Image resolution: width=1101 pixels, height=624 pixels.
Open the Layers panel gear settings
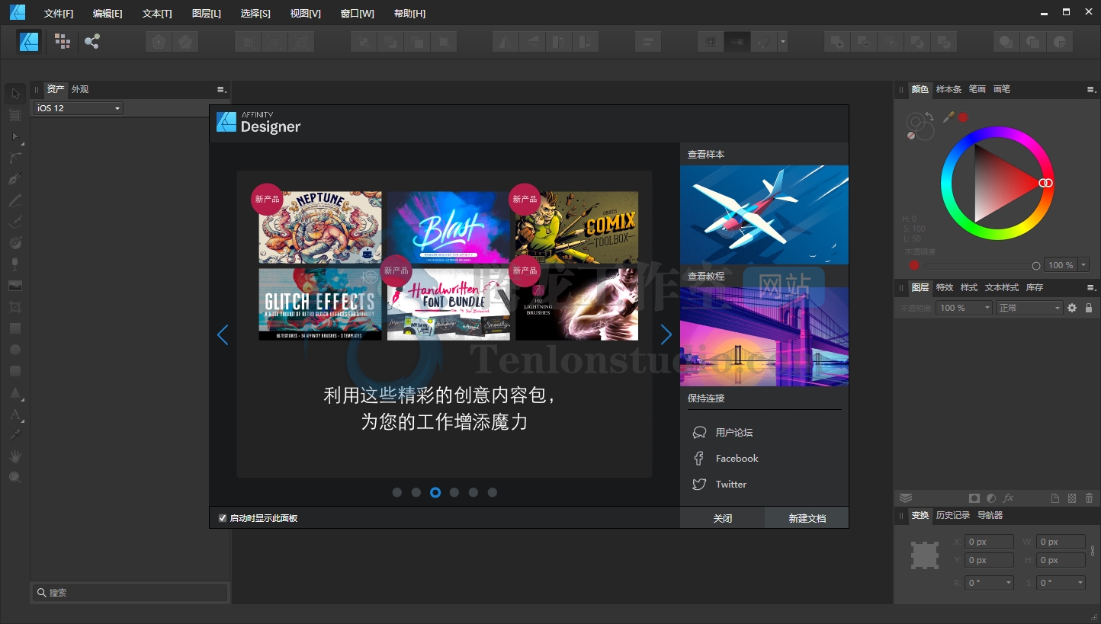pos(1072,308)
